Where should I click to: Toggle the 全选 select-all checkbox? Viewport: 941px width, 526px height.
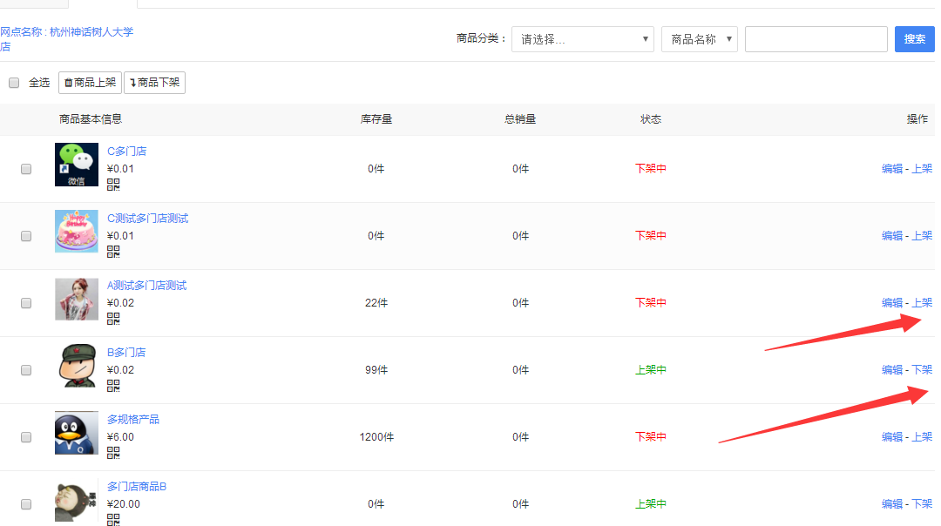coord(14,83)
